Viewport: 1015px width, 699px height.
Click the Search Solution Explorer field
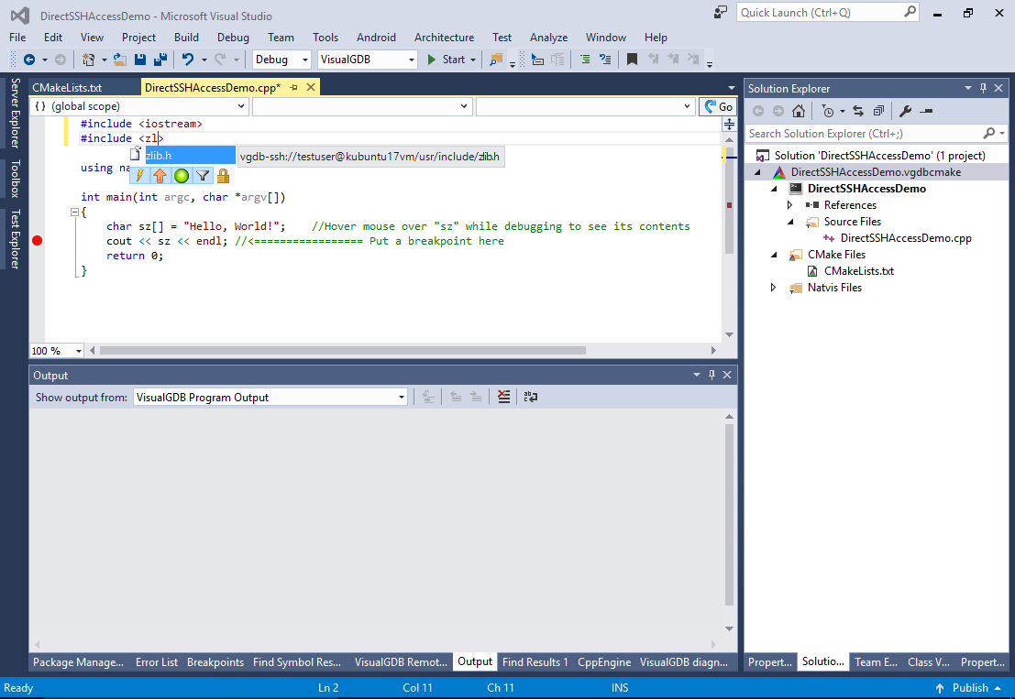click(862, 134)
